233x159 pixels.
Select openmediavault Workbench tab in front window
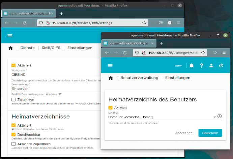click(129, 43)
